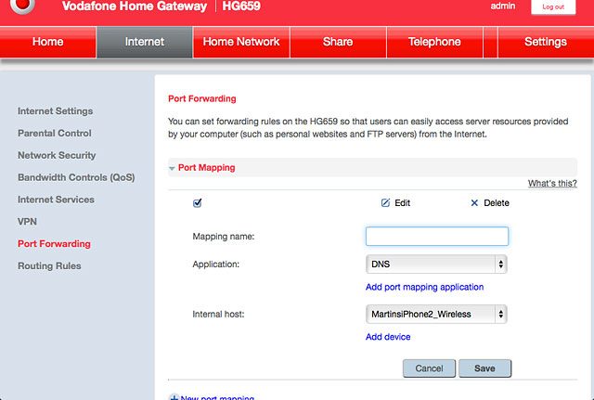Click the Delete X icon
This screenshot has width=594, height=400.
coord(474,203)
